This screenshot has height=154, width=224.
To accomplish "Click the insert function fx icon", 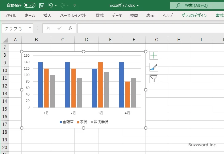I will click(x=70, y=28).
